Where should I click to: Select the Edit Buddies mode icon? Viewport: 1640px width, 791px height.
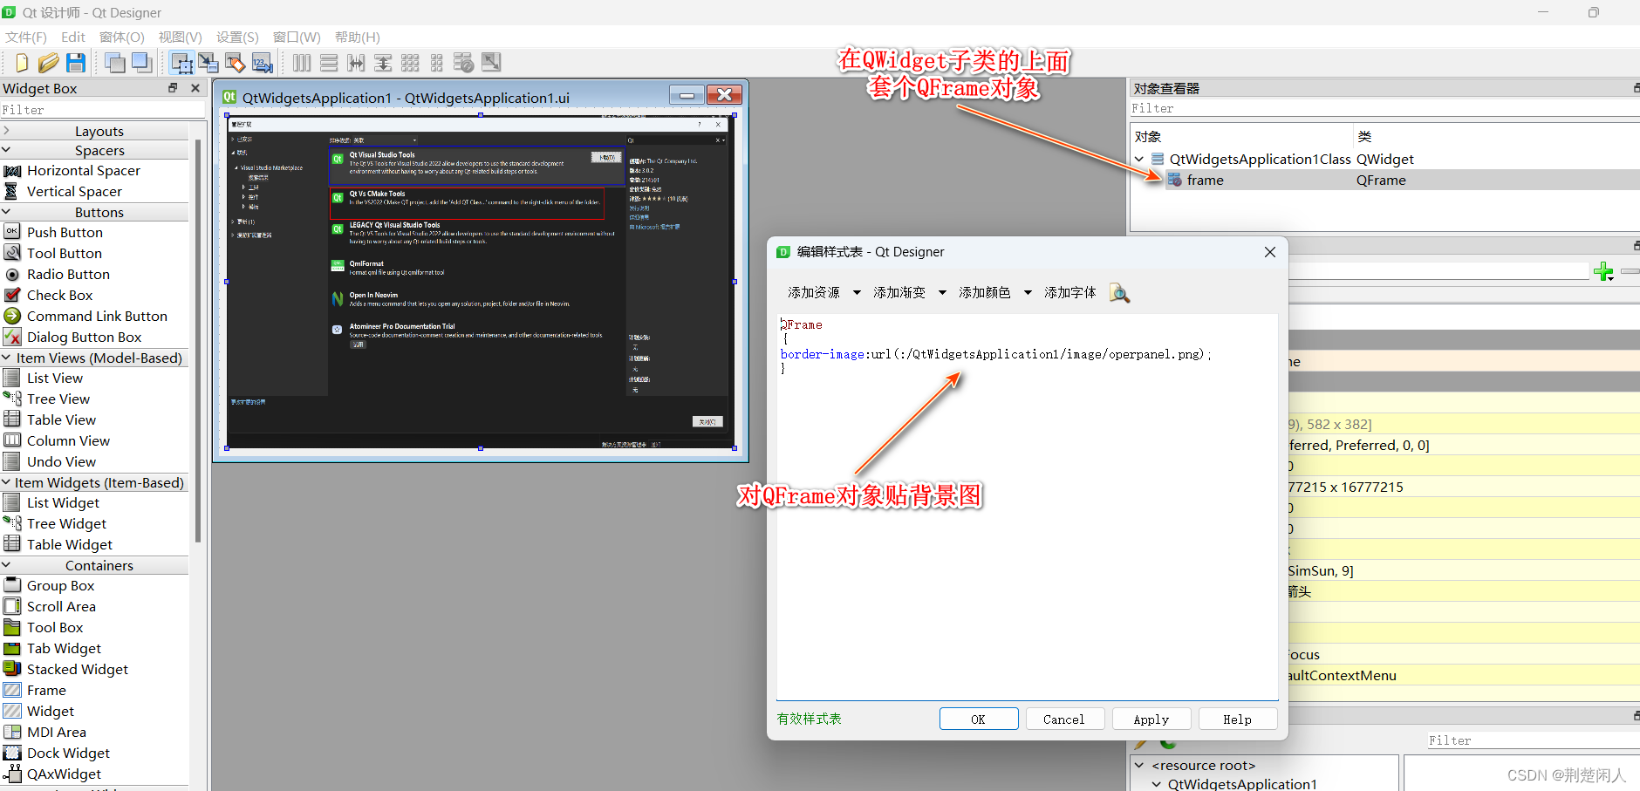pyautogui.click(x=235, y=63)
